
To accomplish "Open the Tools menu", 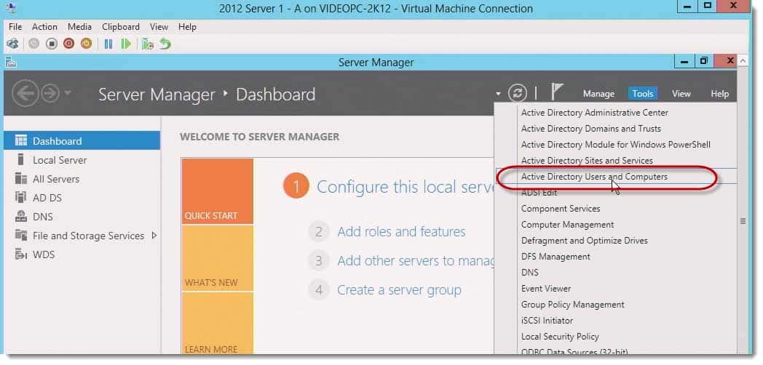I will (642, 94).
